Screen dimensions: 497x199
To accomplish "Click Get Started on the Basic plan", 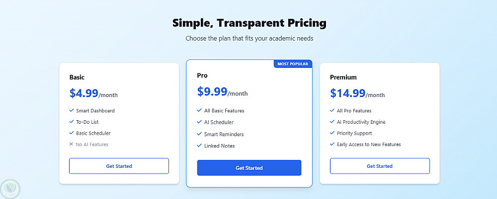I will point(119,166).
